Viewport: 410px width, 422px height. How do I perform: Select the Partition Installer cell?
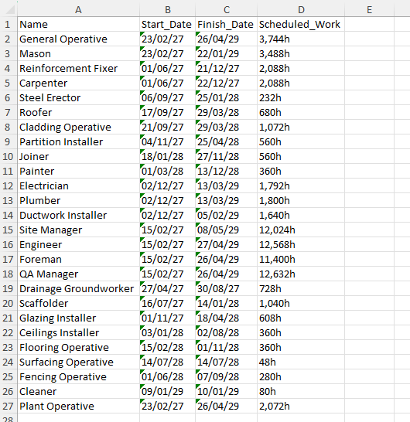point(79,142)
